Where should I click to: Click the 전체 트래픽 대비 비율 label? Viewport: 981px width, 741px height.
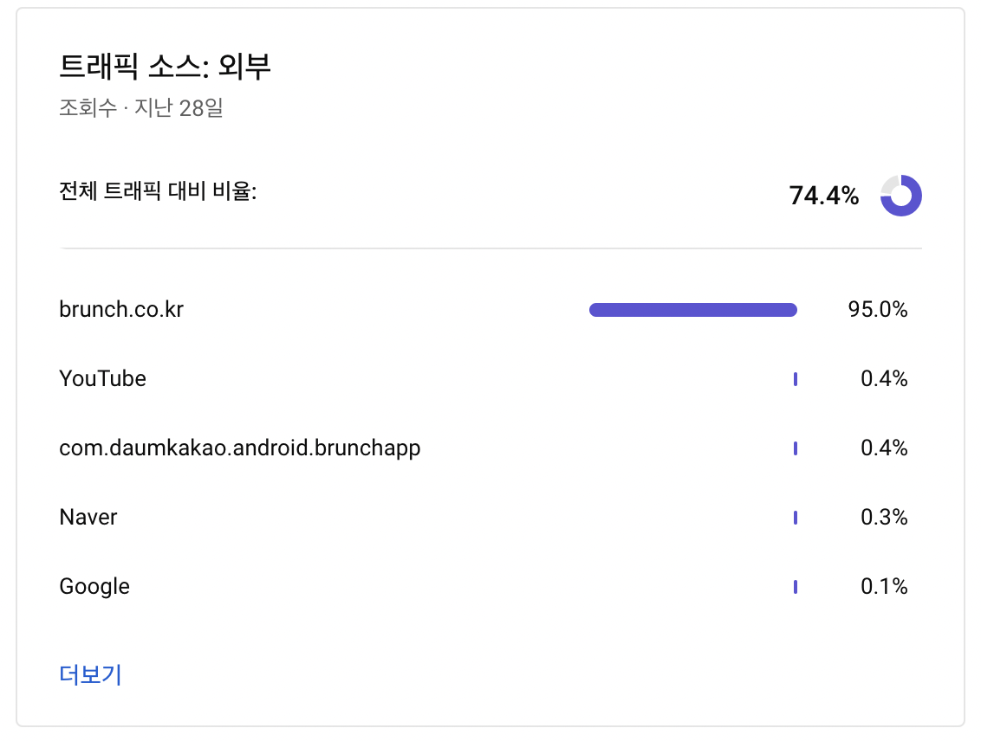(158, 190)
